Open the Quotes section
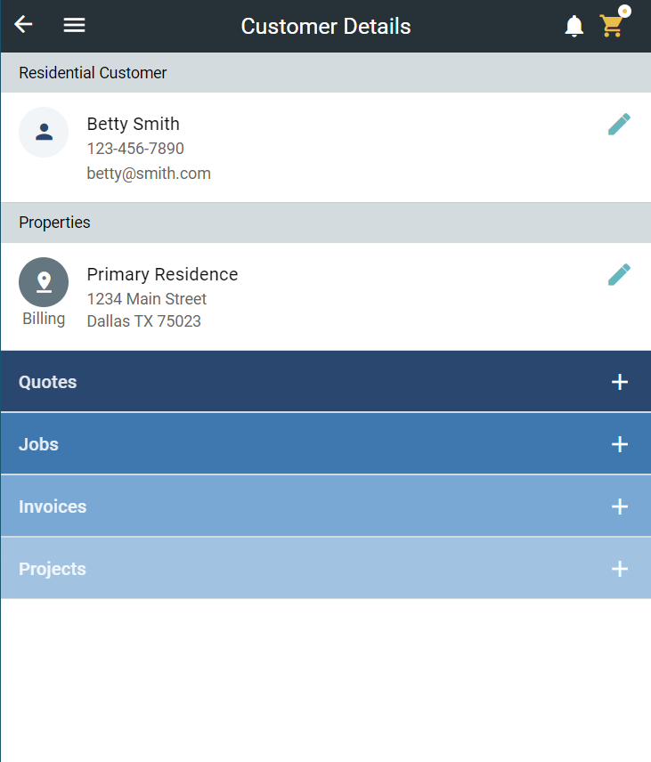Screen dimensions: 651x762 [x=326, y=382]
